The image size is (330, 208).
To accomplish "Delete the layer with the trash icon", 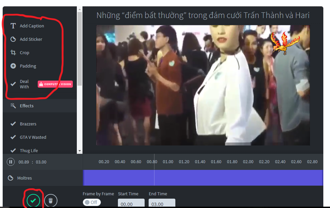I will (50, 200).
